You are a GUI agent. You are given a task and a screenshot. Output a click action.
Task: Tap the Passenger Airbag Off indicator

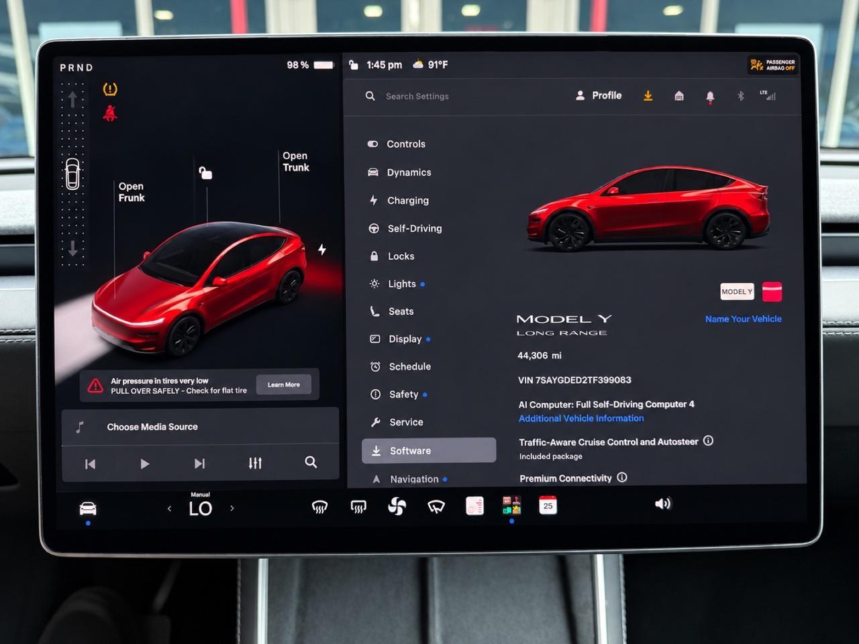(x=772, y=65)
